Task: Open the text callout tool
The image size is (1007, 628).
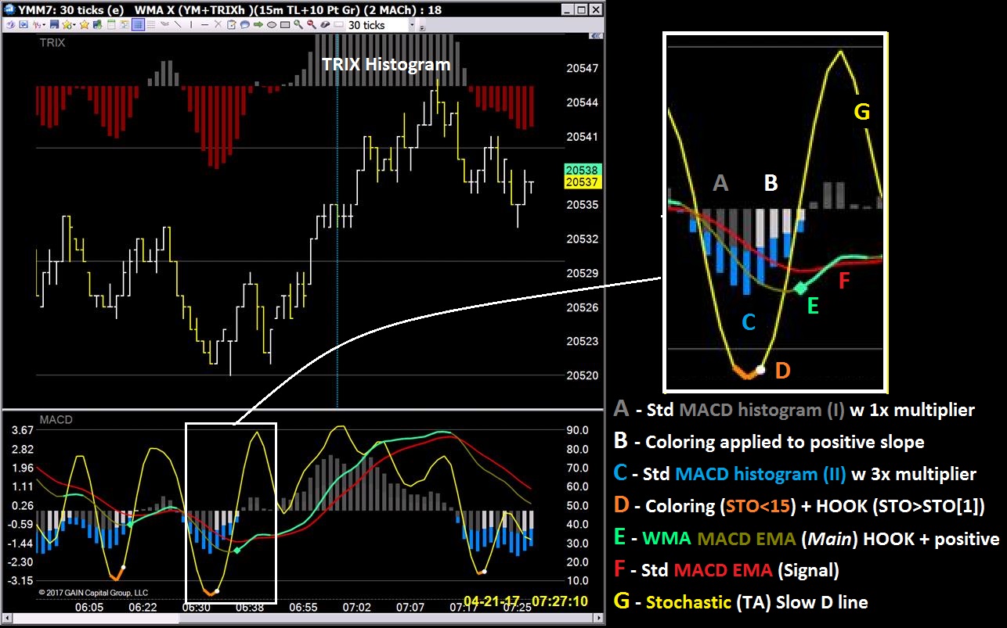Action: coord(244,24)
